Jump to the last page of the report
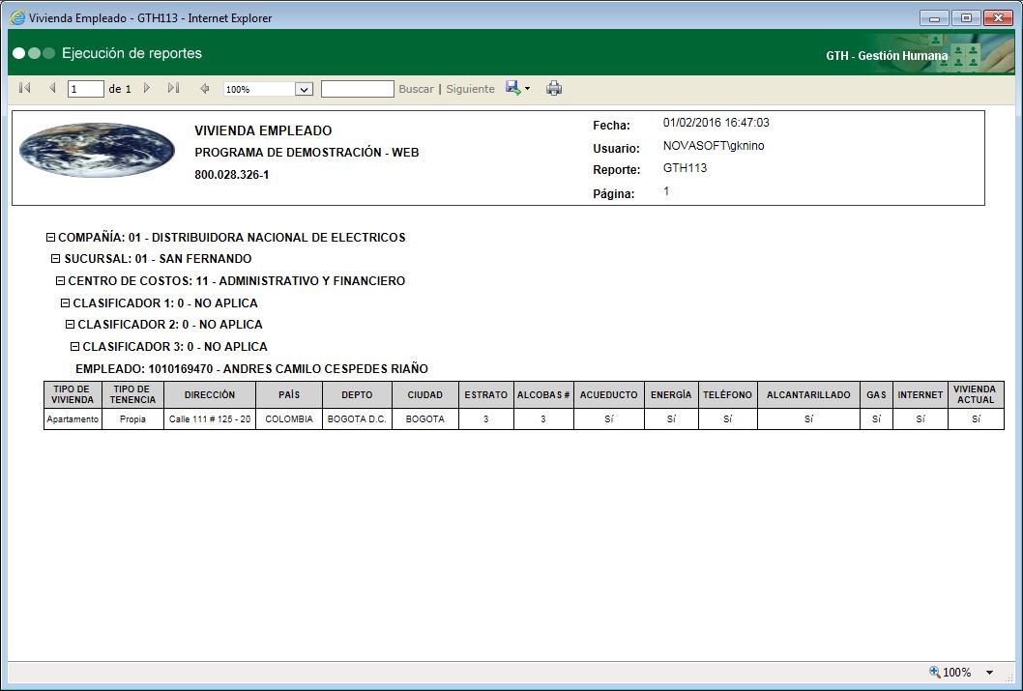Image resolution: width=1023 pixels, height=691 pixels. (175, 88)
